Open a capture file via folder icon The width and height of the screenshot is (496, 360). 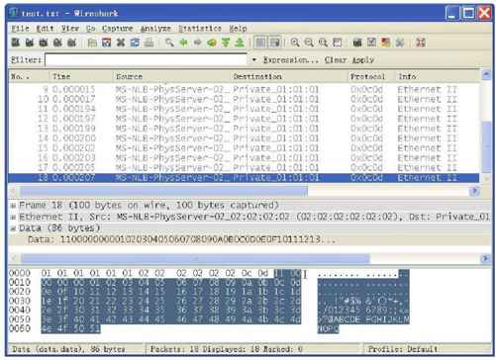(x=92, y=43)
